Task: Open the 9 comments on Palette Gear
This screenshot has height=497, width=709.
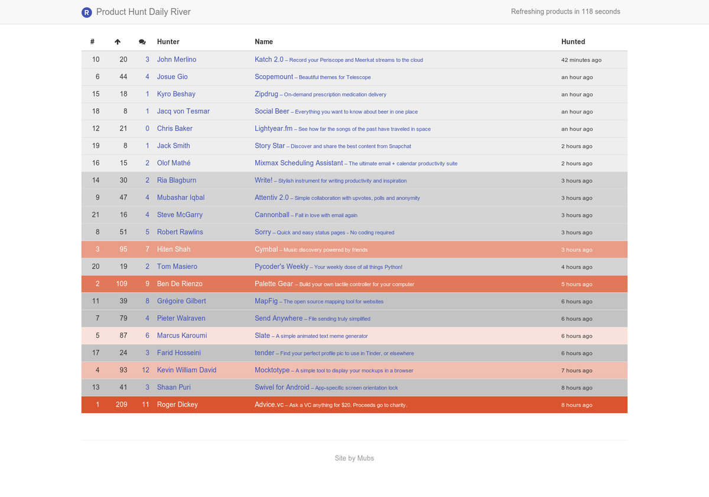Action: 148,284
